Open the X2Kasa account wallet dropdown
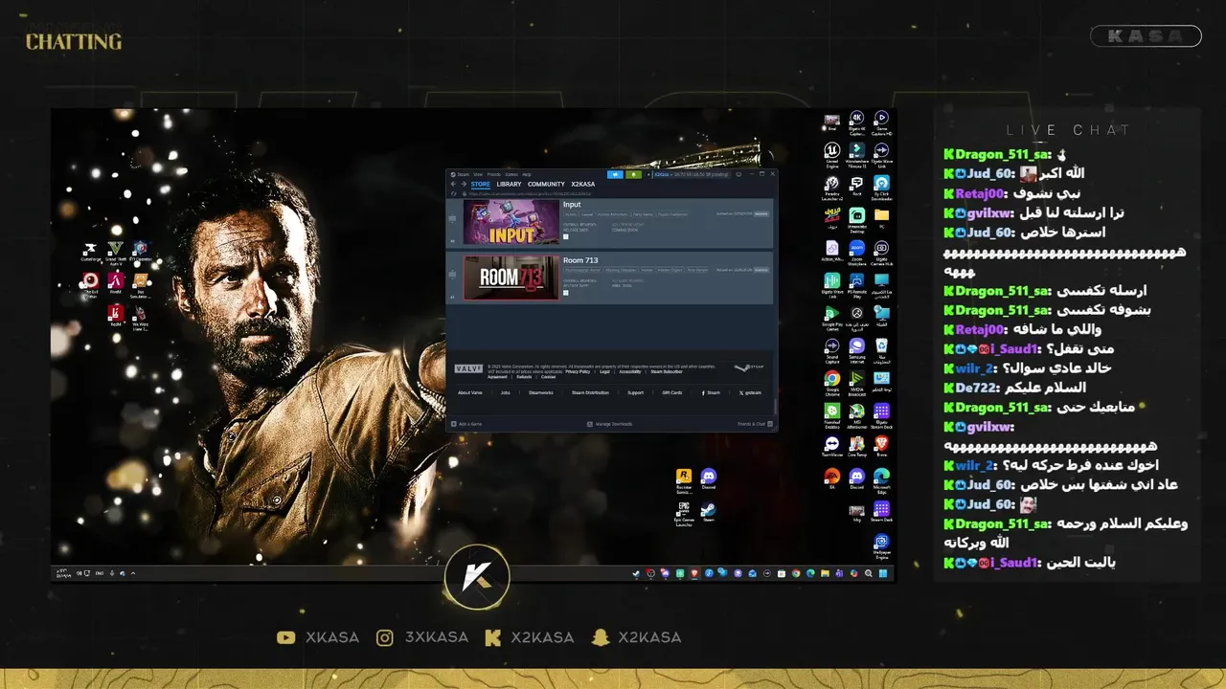Screen dimensions: 1226x689 click(691, 174)
